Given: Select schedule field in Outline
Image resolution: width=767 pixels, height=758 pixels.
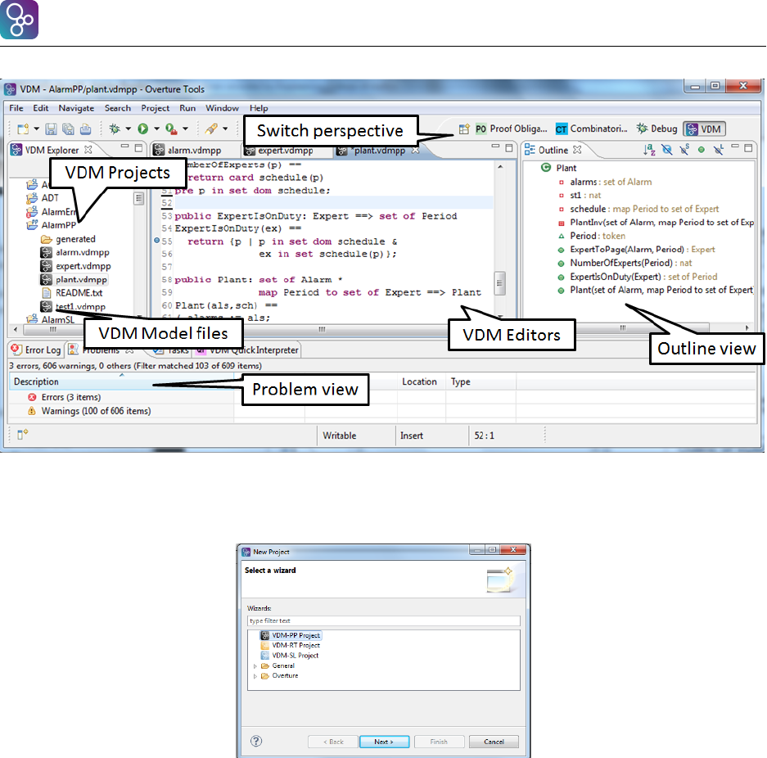Looking at the screenshot, I should tap(638, 209).
